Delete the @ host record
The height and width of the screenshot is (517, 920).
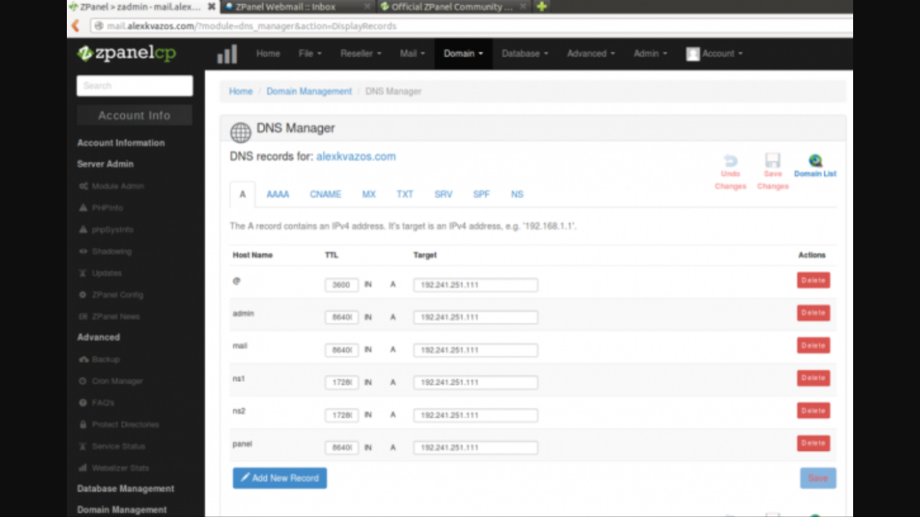point(813,281)
